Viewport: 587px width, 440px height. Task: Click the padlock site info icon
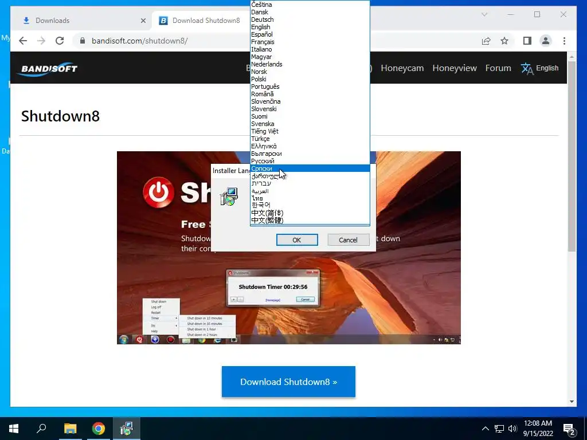(83, 41)
